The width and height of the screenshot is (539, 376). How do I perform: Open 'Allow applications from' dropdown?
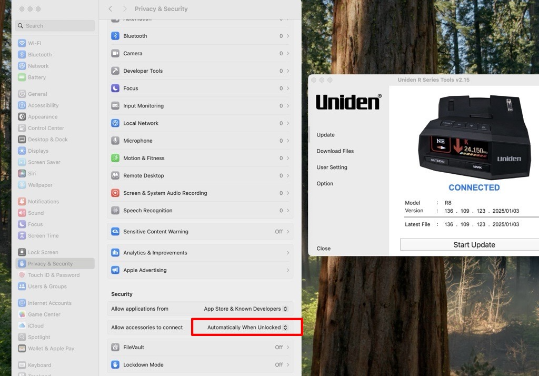pyautogui.click(x=245, y=309)
